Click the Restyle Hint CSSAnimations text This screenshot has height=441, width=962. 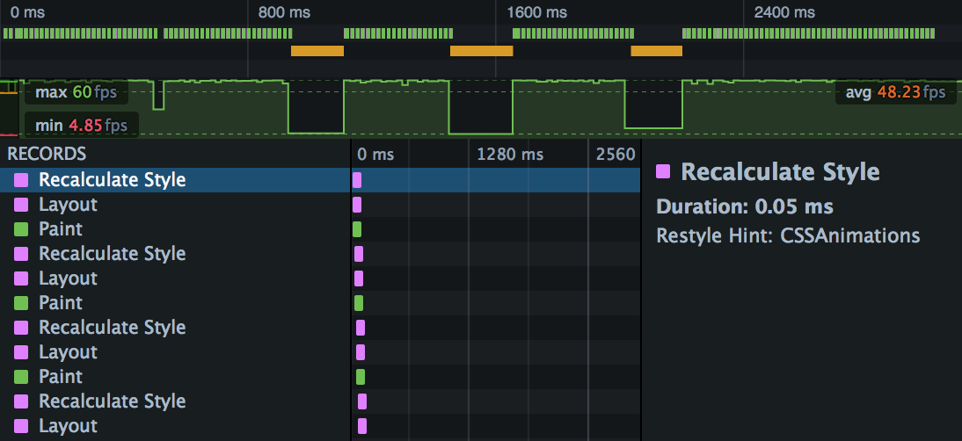[x=788, y=235]
